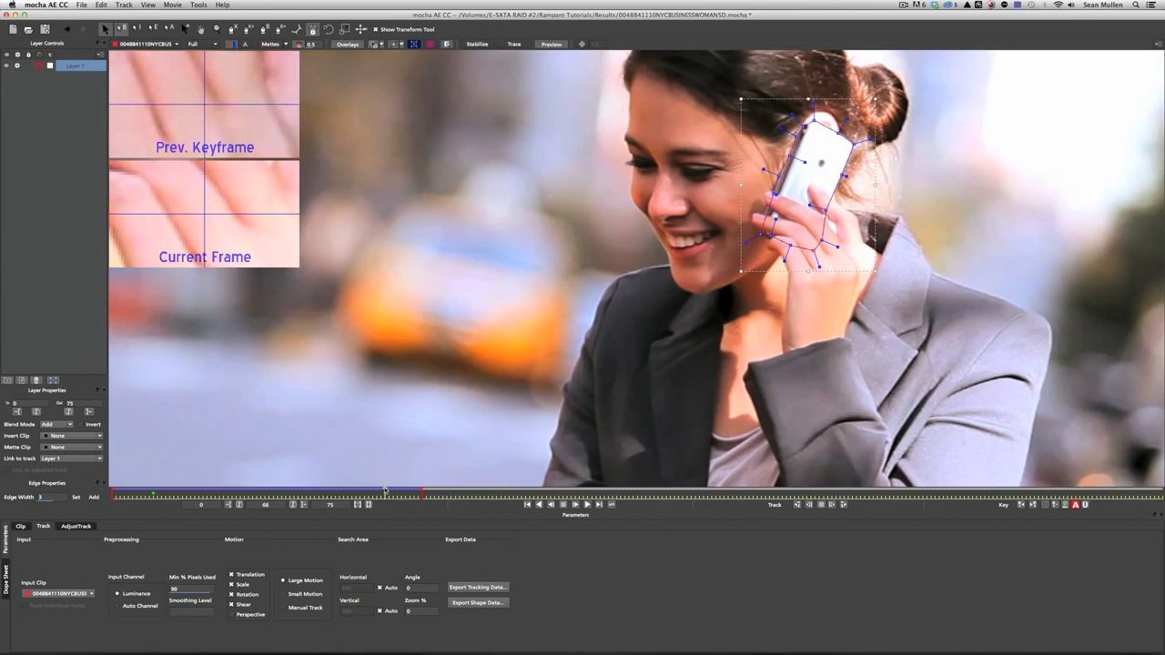Toggle the Shear motion checkbox
1165x655 pixels.
coord(231,604)
